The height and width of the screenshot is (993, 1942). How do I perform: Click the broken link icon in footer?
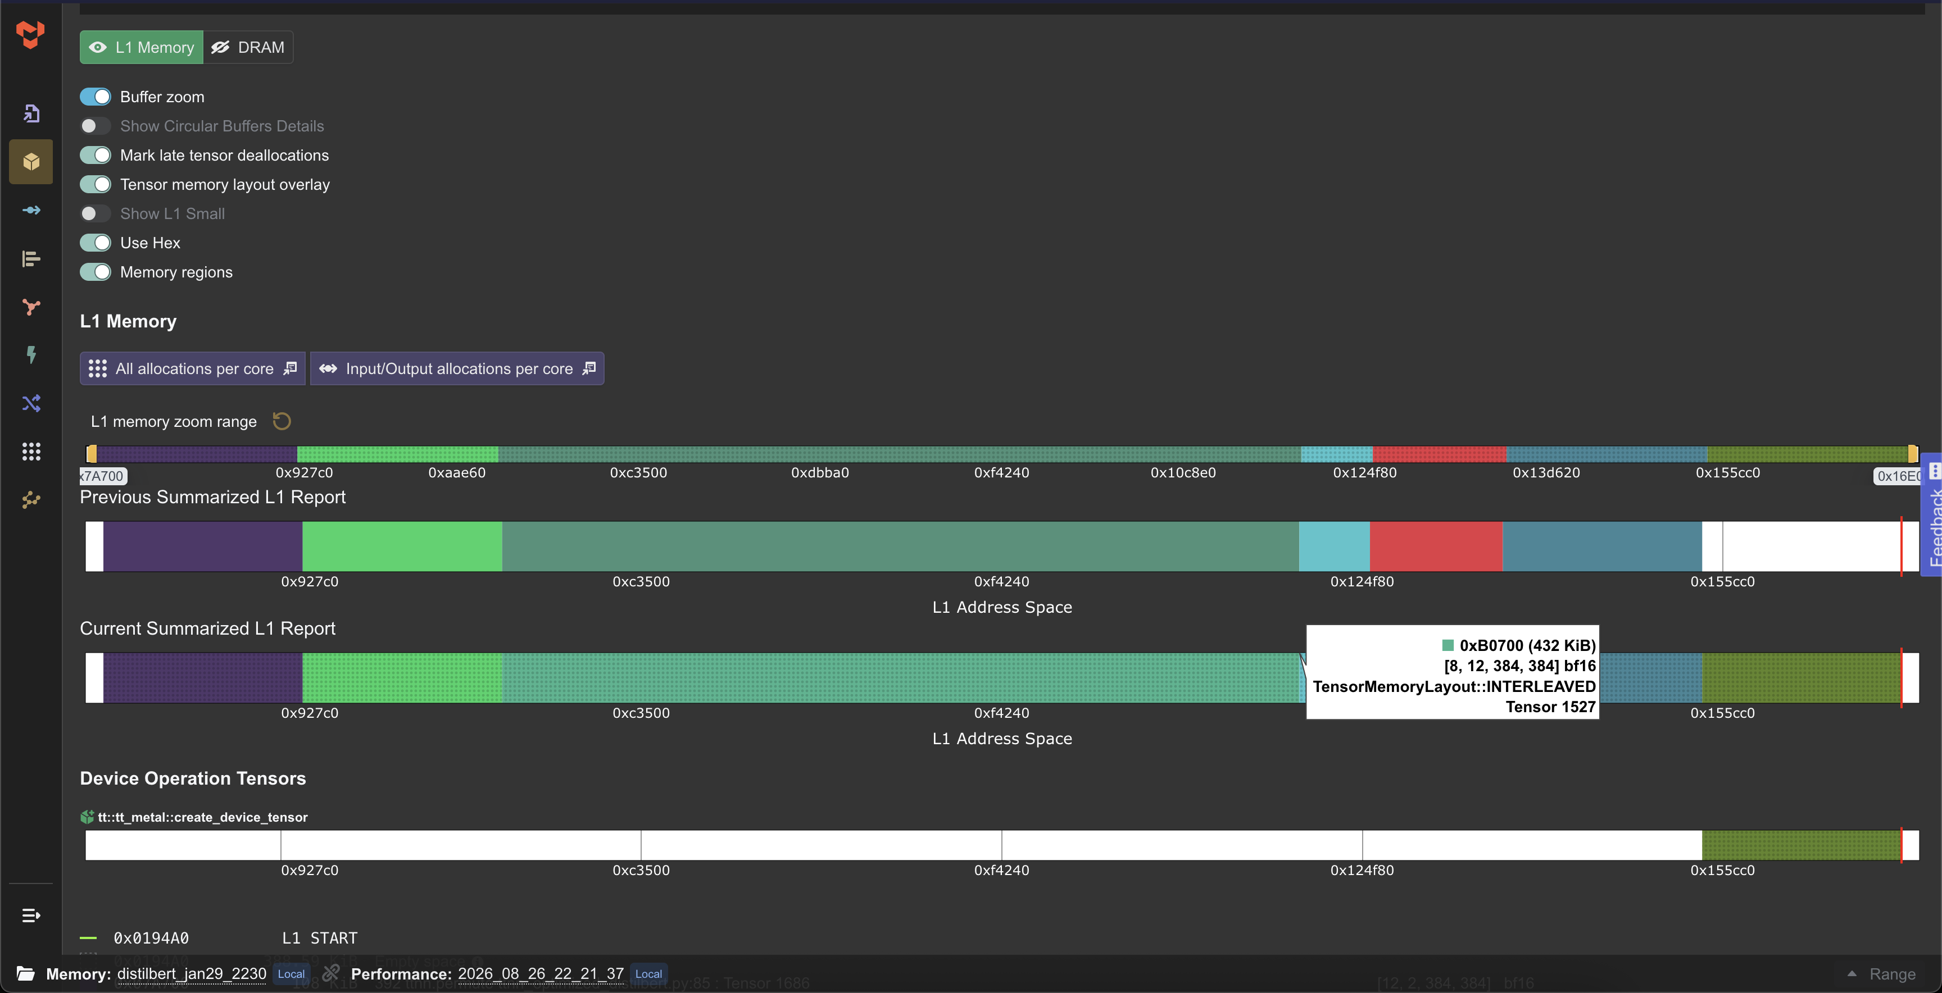tap(331, 973)
